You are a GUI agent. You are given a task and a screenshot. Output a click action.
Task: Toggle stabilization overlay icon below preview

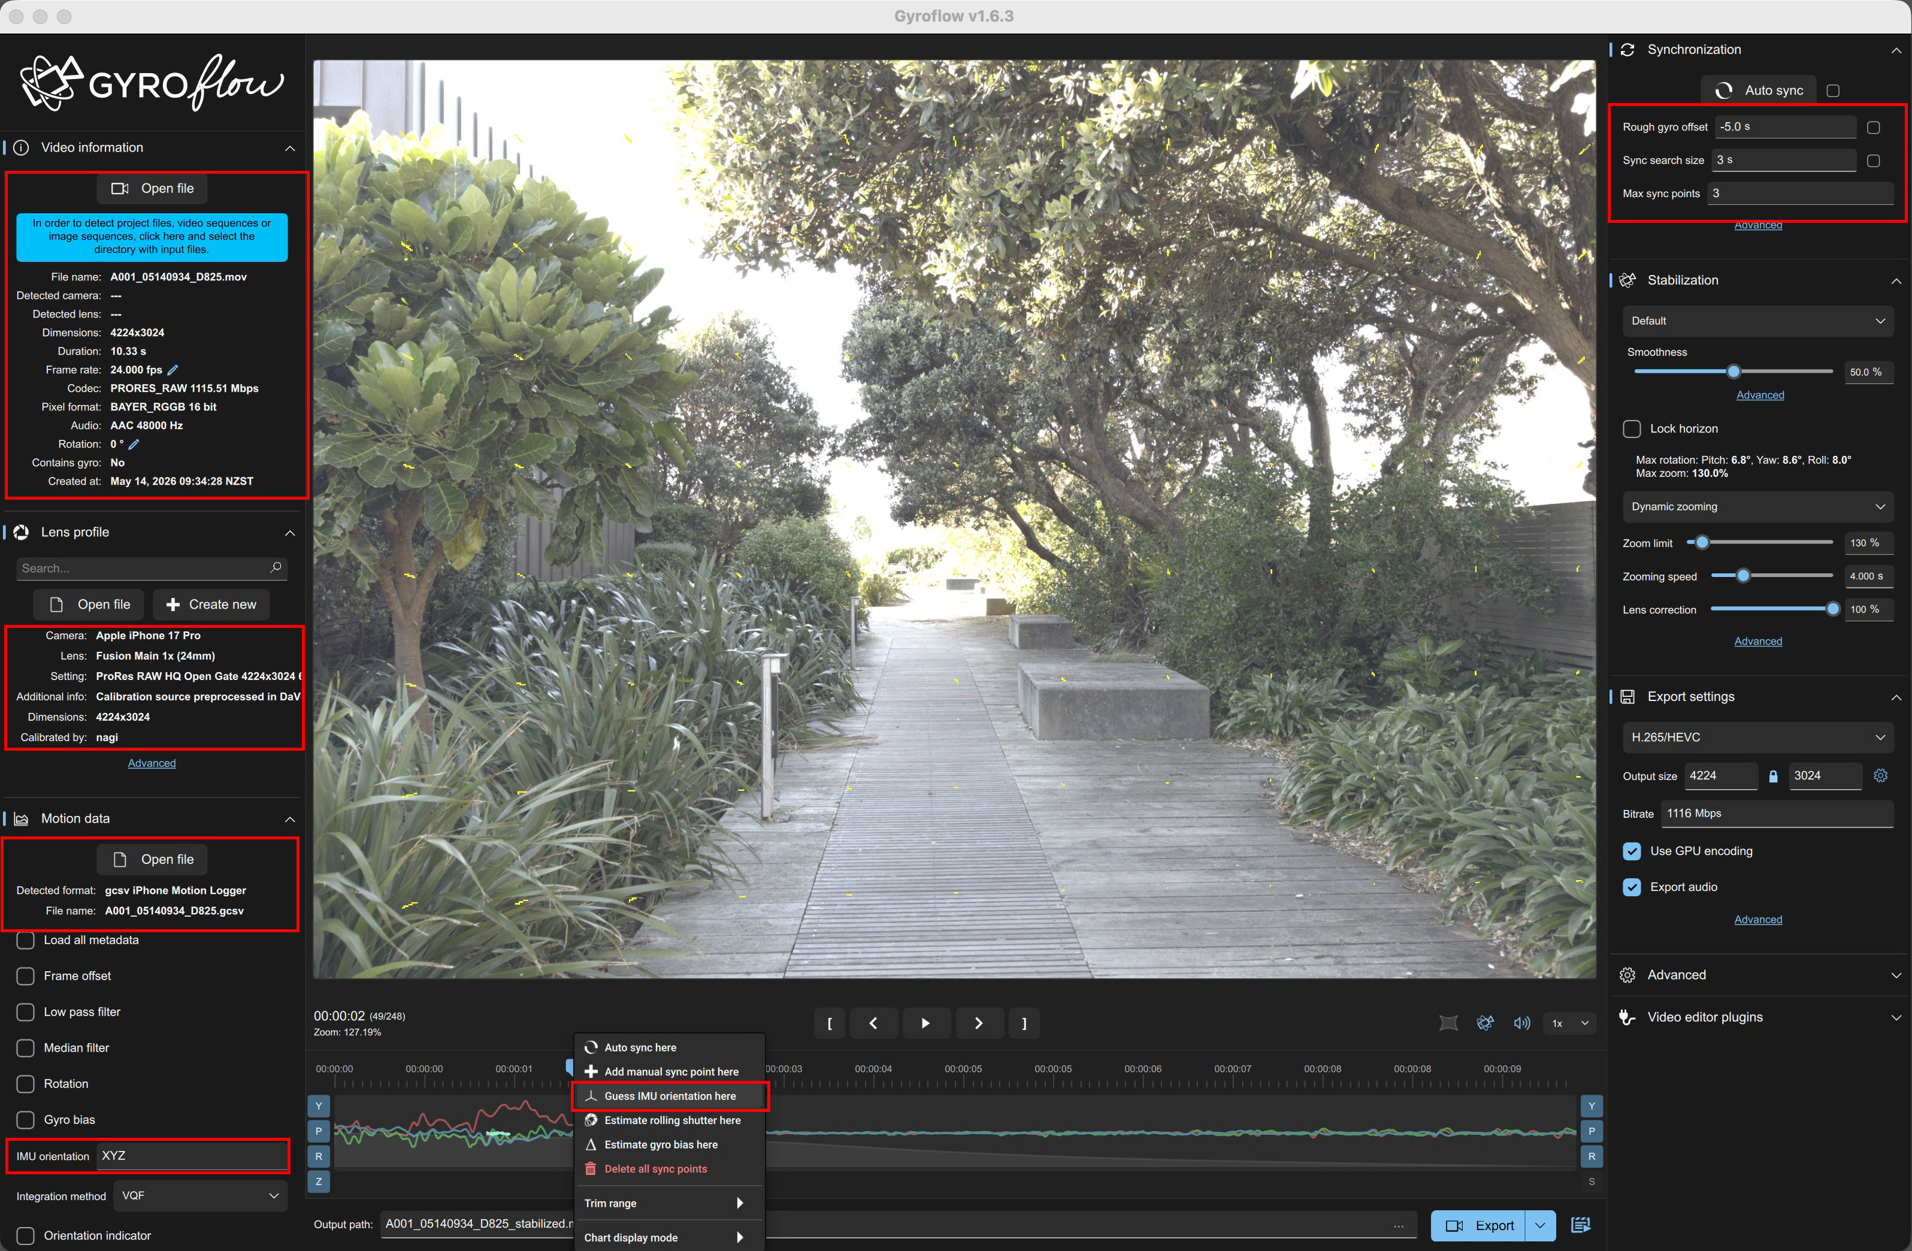click(1484, 1023)
